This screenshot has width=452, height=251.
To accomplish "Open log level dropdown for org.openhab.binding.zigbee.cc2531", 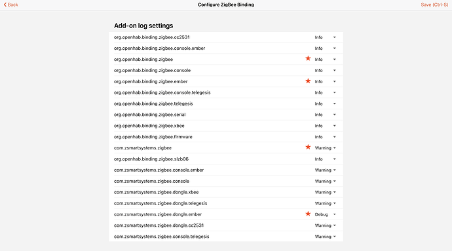I will 325,37.
